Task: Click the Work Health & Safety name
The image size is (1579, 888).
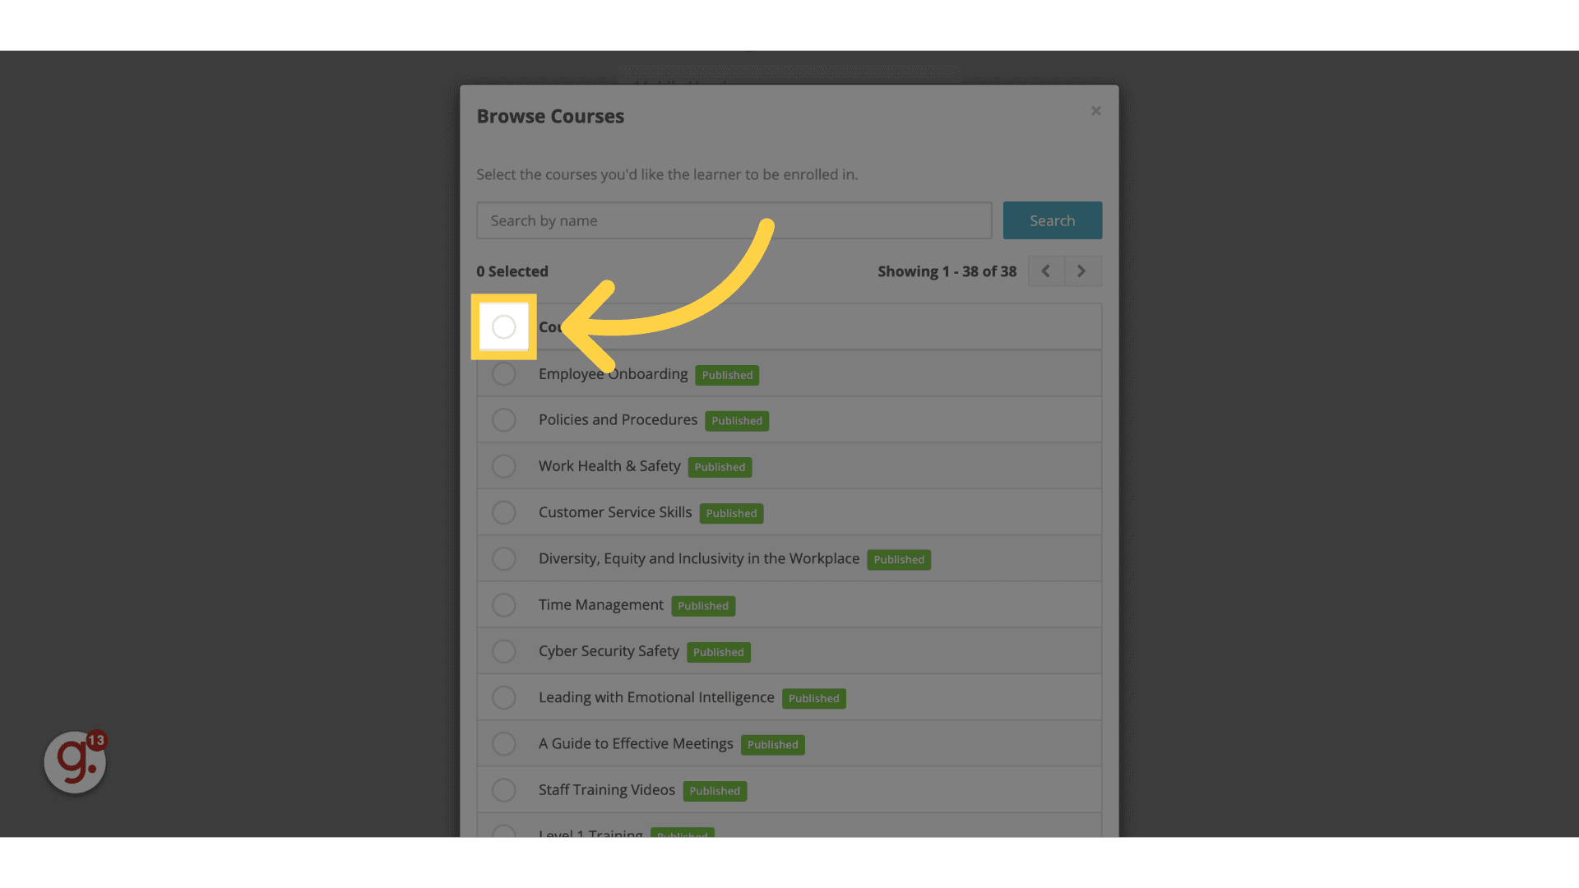Action: [x=609, y=466]
